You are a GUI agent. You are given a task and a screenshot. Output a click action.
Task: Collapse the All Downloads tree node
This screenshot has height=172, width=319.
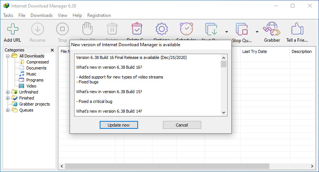pos(8,56)
